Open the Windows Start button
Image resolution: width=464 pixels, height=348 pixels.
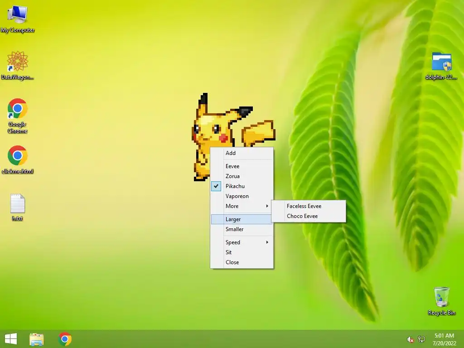[11, 339]
